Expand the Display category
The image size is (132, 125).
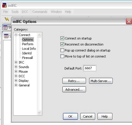(16, 81)
